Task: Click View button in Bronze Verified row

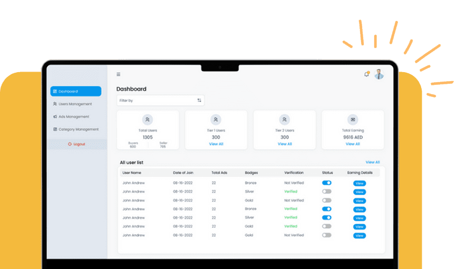Action: [359, 210]
